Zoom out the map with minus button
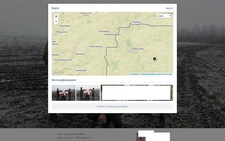This screenshot has height=141, width=225. 56,21
